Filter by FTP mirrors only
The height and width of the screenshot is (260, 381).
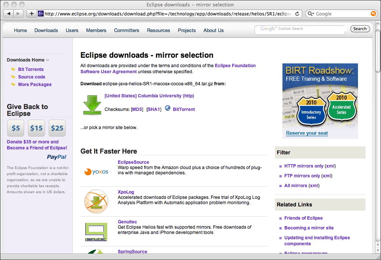[x=302, y=175]
